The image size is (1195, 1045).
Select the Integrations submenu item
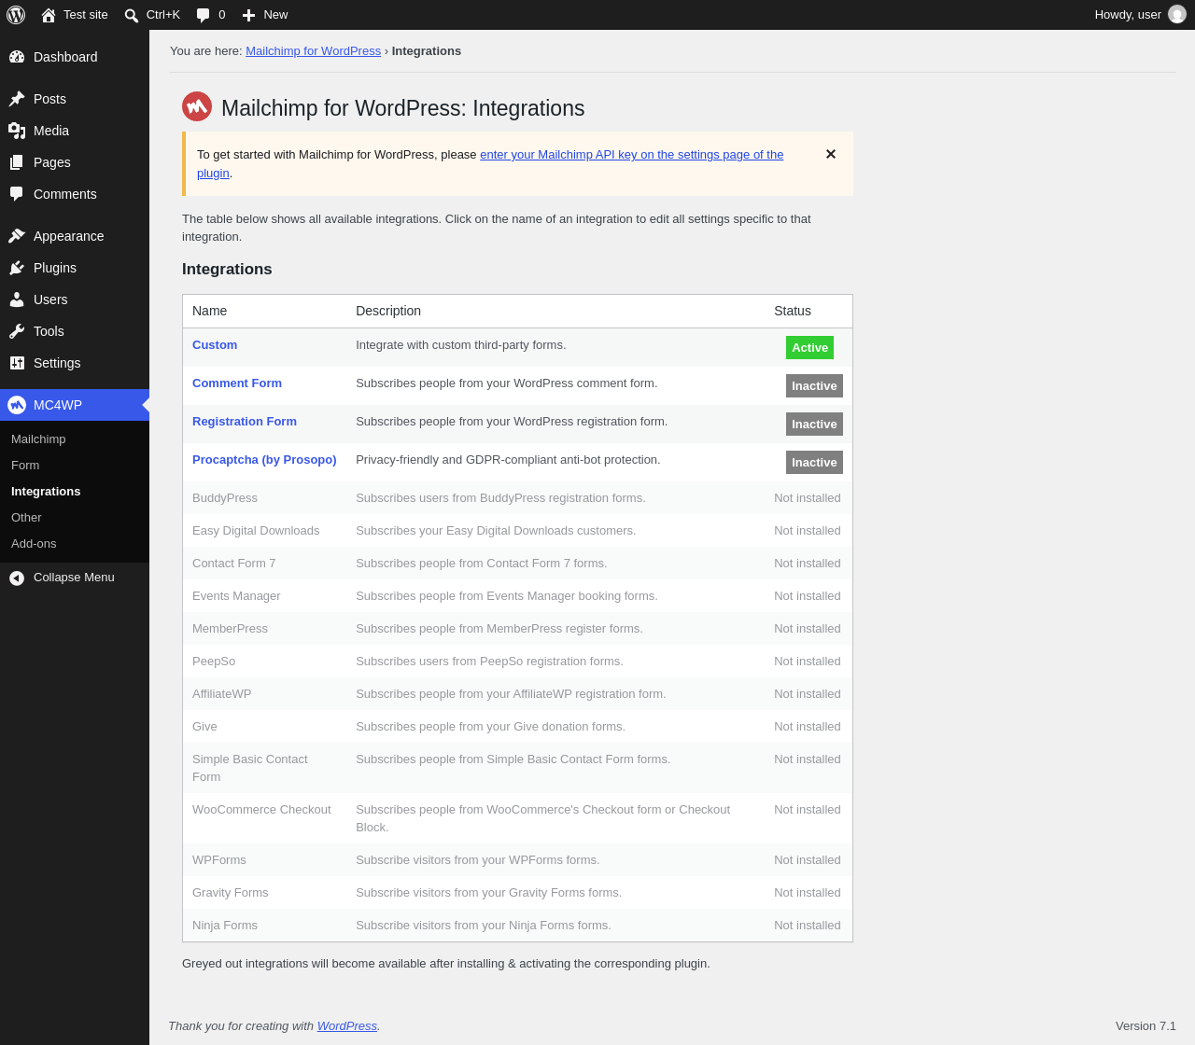(46, 492)
